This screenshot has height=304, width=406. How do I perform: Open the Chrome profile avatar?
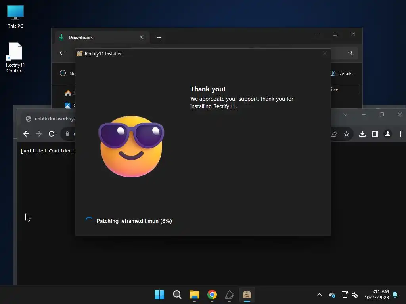pyautogui.click(x=388, y=134)
